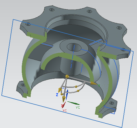Click the X axis gold arrowhead handle
The image size is (137, 128).
pyautogui.click(x=64, y=99)
